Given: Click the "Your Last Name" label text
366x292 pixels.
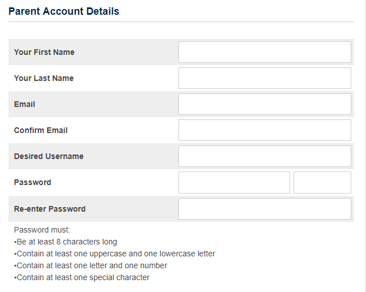Looking at the screenshot, I should tap(44, 78).
